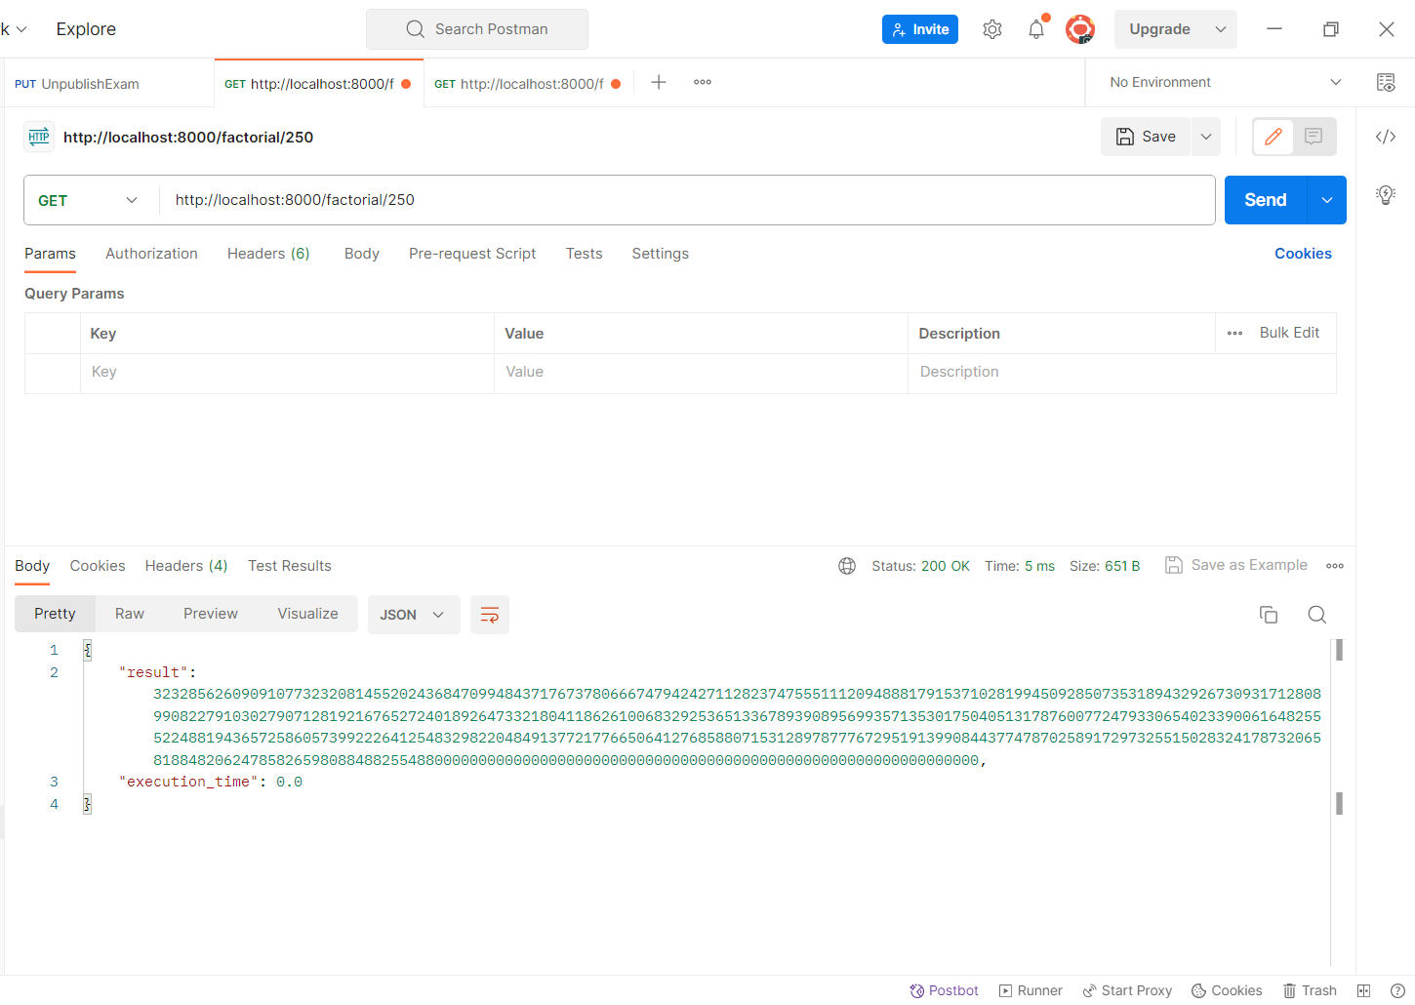Click the Key input cell

(287, 372)
